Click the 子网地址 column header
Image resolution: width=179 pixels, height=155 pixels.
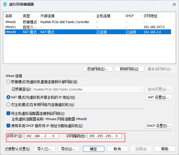pos(150,16)
